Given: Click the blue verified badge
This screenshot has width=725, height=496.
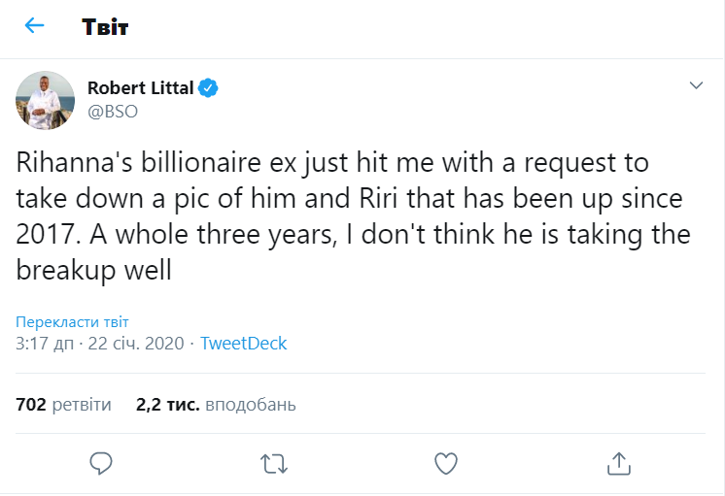Looking at the screenshot, I should (209, 88).
